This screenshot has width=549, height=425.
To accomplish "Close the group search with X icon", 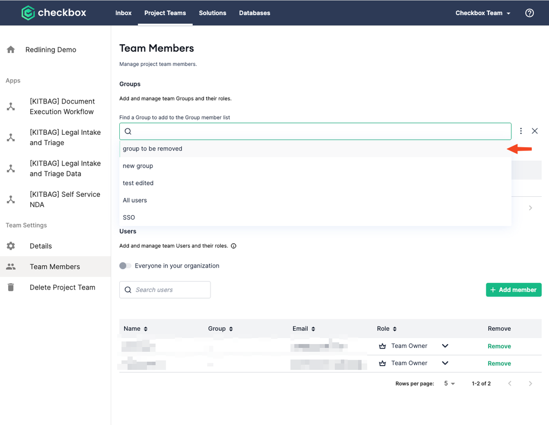I will pos(534,131).
